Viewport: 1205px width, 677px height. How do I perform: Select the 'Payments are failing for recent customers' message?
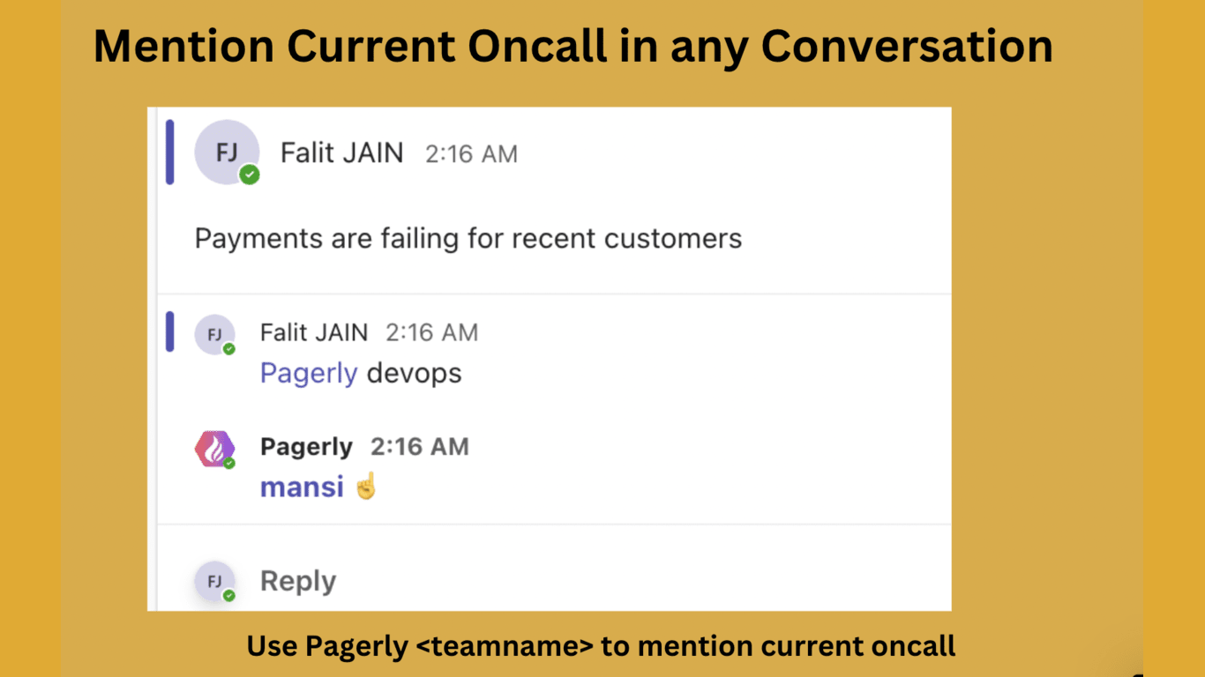[468, 239]
